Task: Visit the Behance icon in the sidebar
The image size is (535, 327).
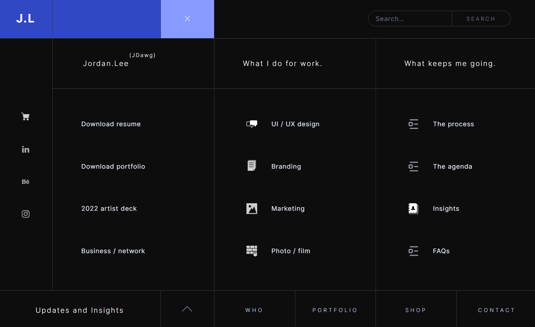Action: point(25,182)
